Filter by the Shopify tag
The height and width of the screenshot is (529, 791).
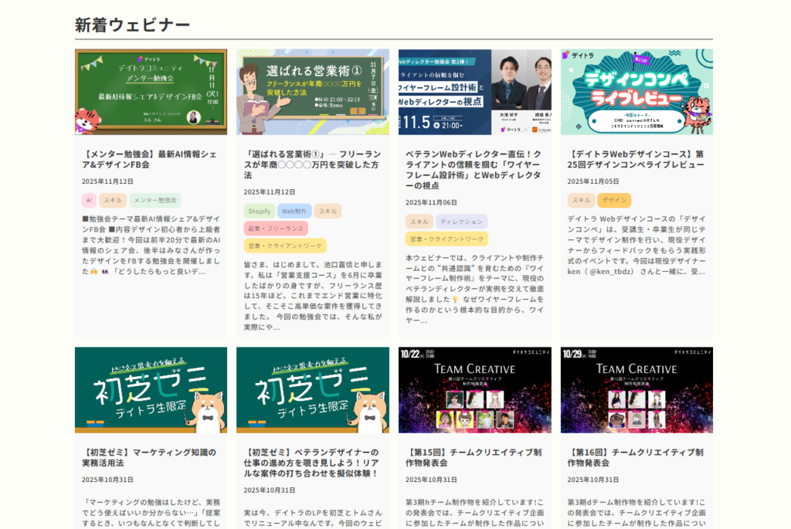click(260, 211)
